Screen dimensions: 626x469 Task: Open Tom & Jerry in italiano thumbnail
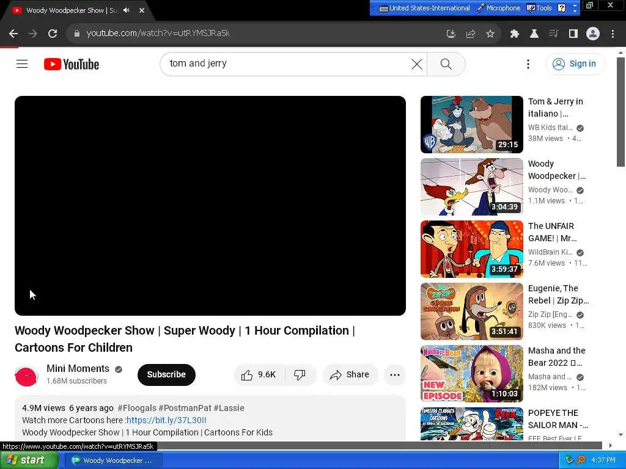point(471,125)
